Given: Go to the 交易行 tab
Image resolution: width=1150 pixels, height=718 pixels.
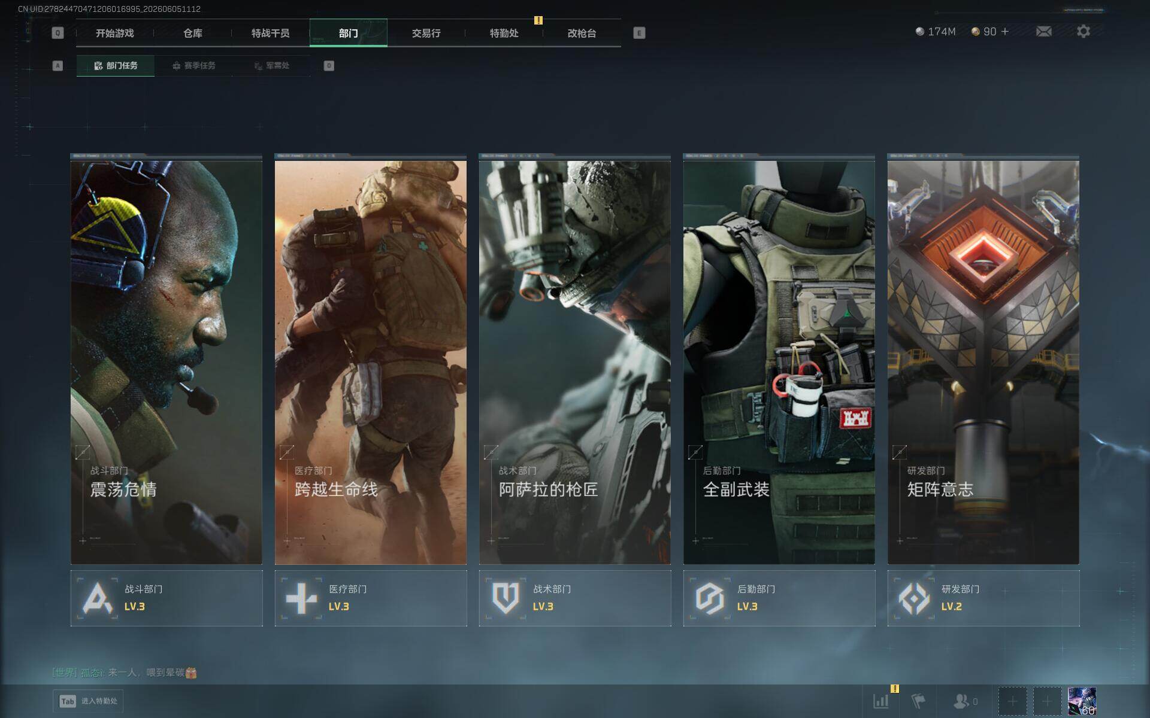Looking at the screenshot, I should tap(426, 33).
